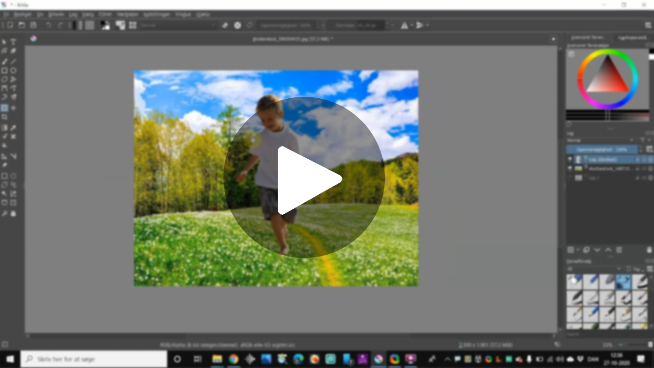The width and height of the screenshot is (654, 368).
Task: Play the video with the center button
Action: [304, 177]
